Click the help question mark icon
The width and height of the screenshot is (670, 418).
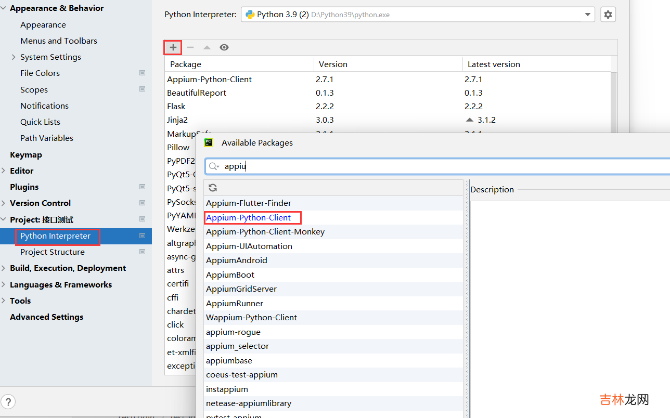pos(8,401)
